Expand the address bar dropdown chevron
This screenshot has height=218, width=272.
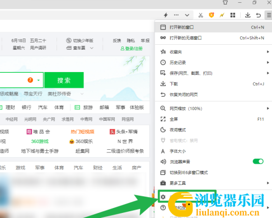click(x=187, y=15)
